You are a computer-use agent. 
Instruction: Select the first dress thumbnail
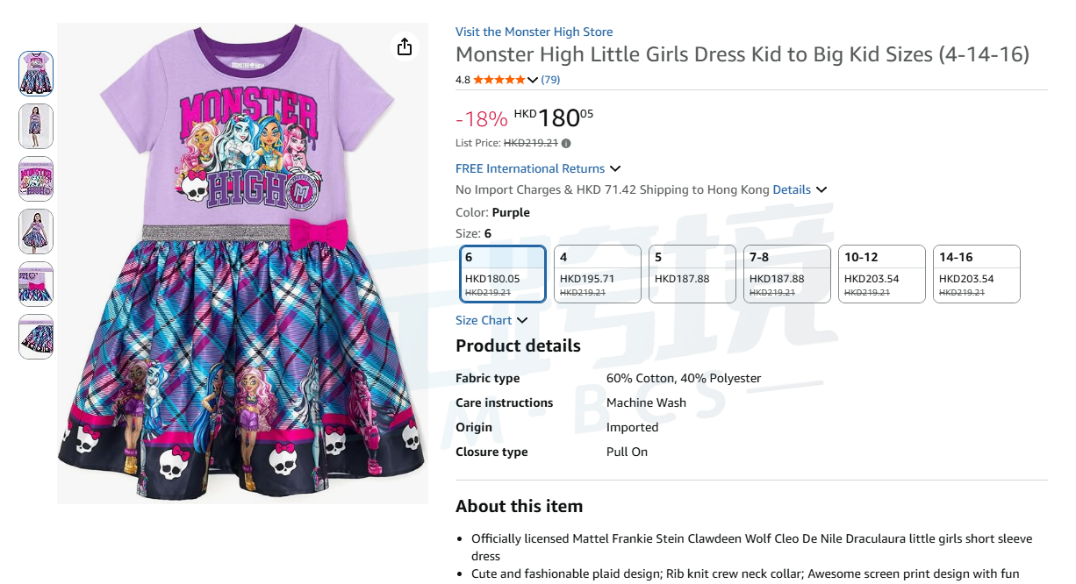coord(36,74)
